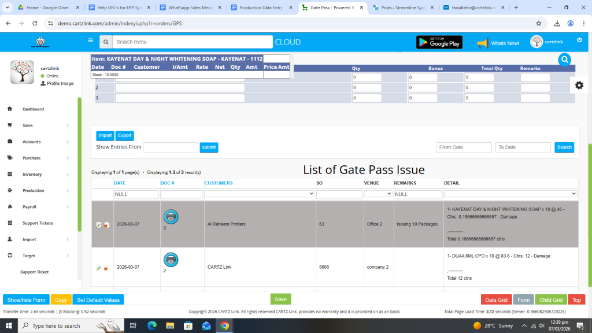Switch to the Production Data Entry tab
The image size is (592, 333).
pyautogui.click(x=263, y=8)
